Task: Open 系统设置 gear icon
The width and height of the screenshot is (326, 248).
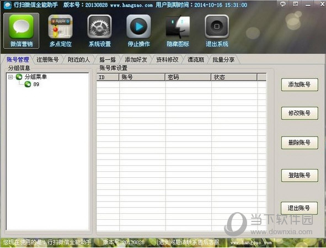Action: [100, 30]
